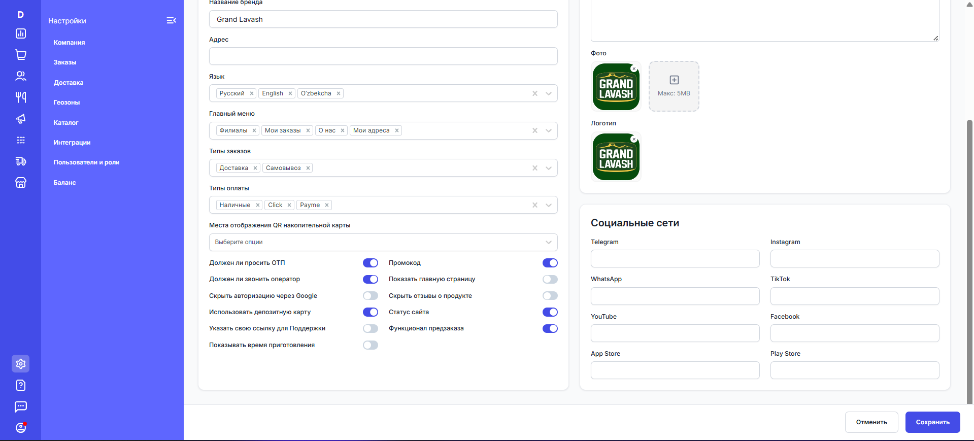Turn on Показывать время приготовления toggle

click(371, 345)
